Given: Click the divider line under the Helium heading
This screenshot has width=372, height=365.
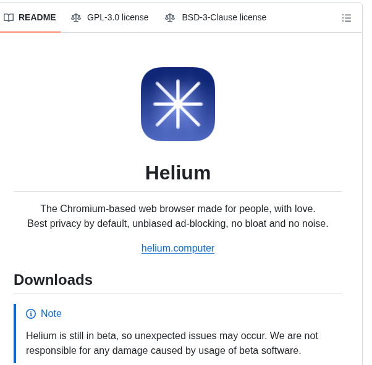Looking at the screenshot, I should pos(178,191).
